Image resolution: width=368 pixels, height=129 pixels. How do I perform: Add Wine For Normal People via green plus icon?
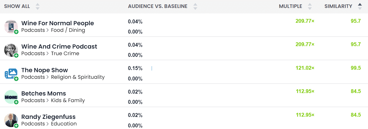click(16, 32)
